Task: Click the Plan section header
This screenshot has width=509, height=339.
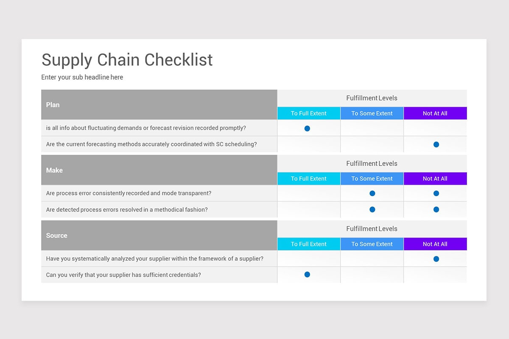Action: (159, 105)
